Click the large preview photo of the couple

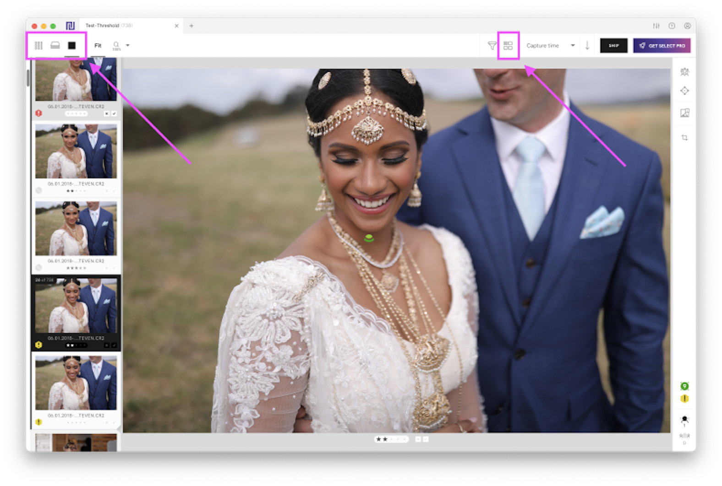click(x=396, y=250)
